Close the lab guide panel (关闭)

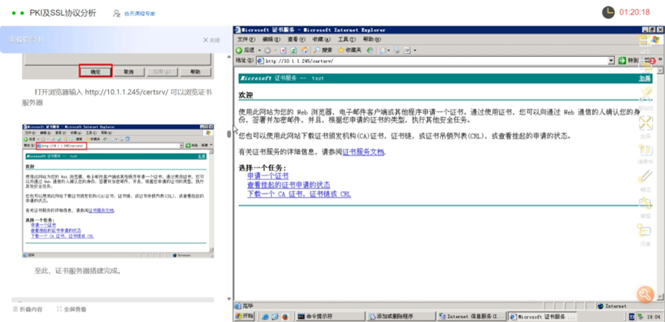click(212, 40)
